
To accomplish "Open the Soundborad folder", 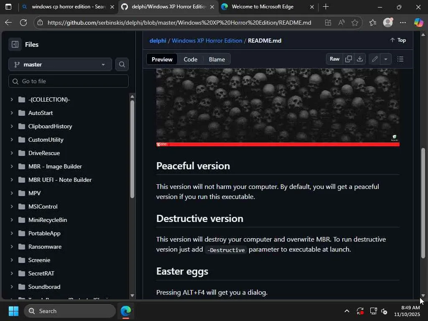I will (x=44, y=287).
